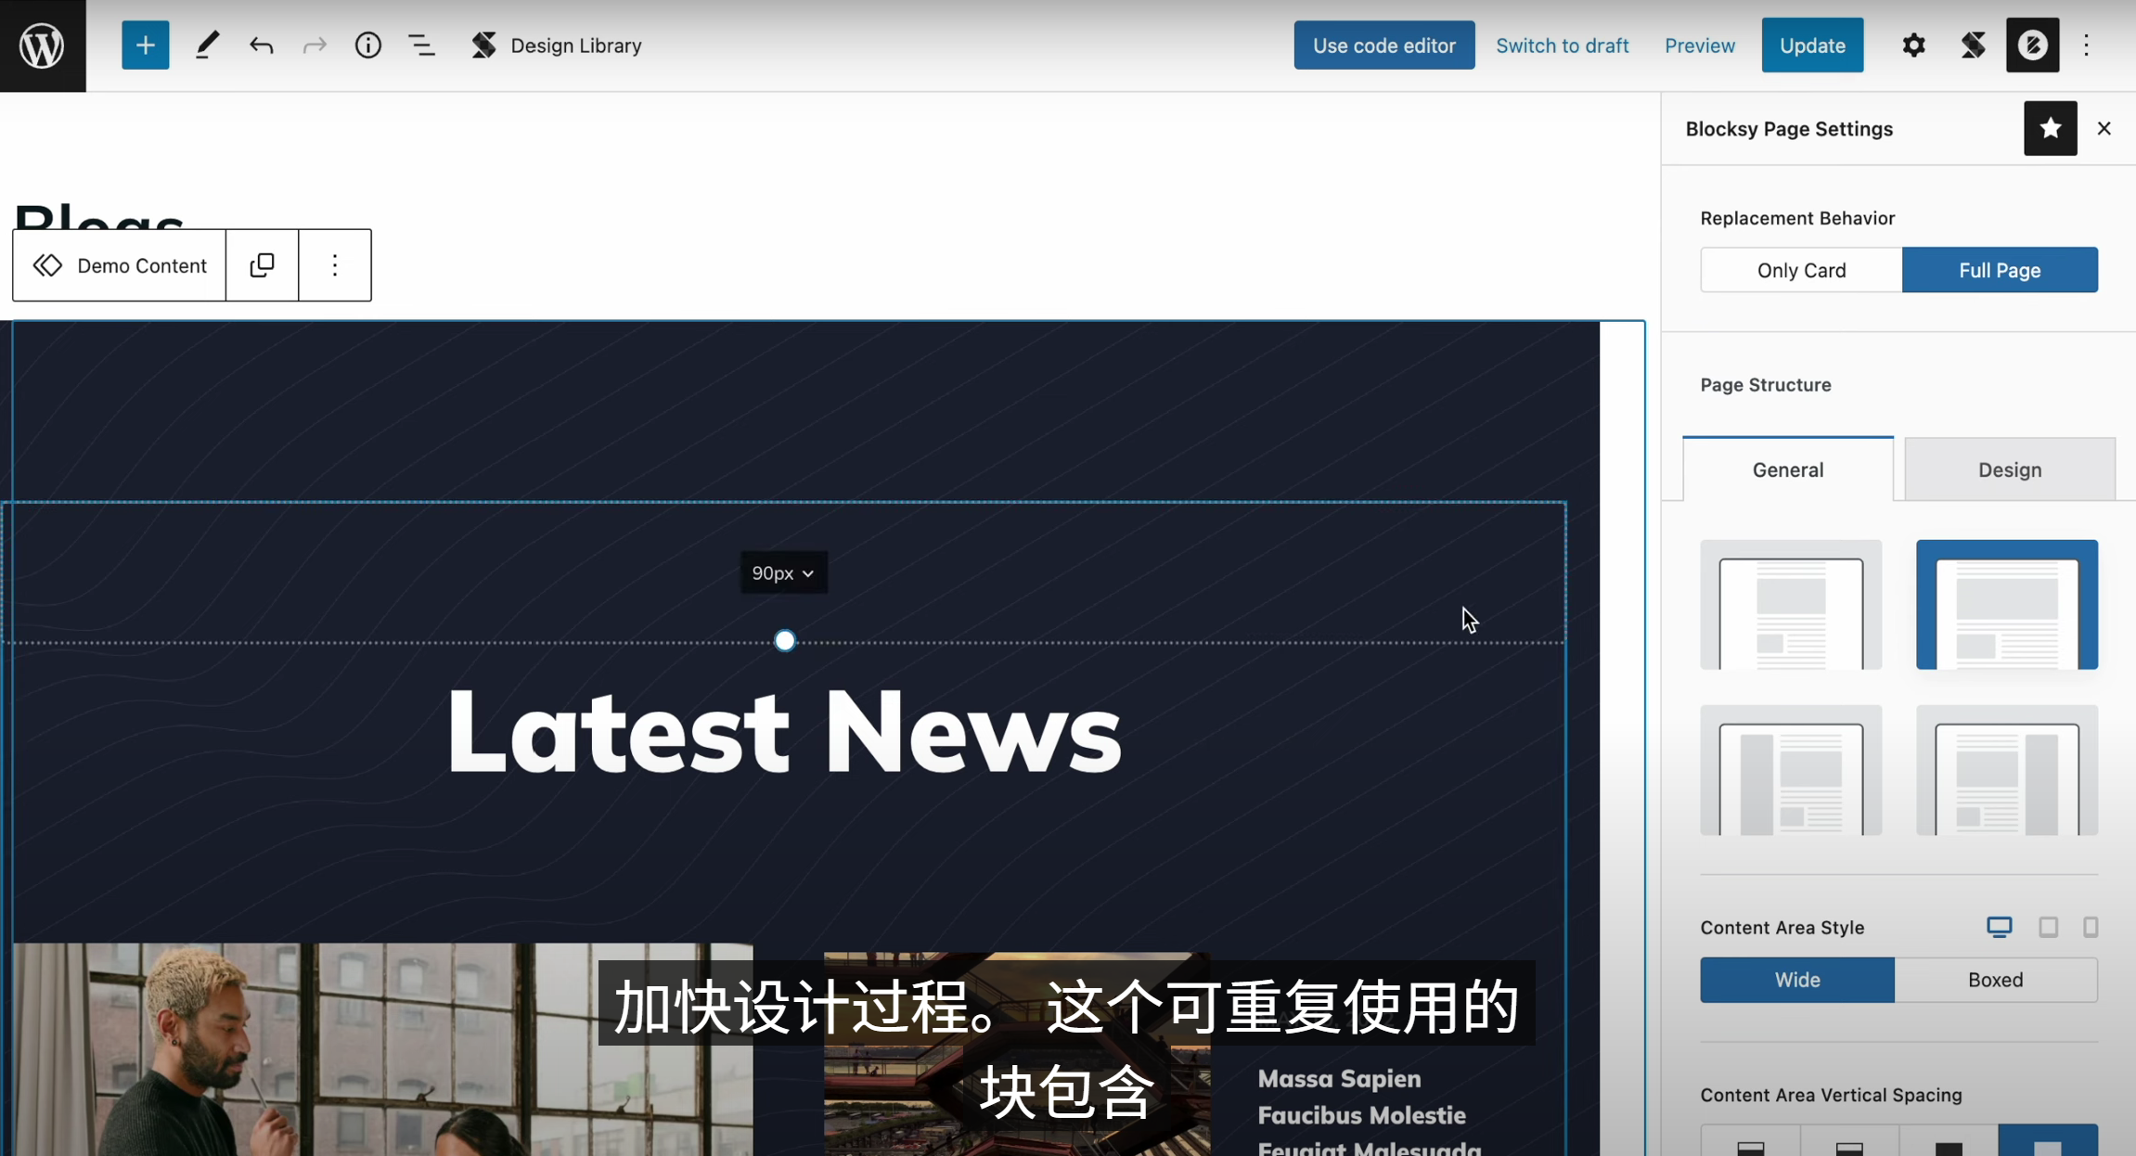
Task: Click the Switch to draft link
Action: [x=1562, y=45]
